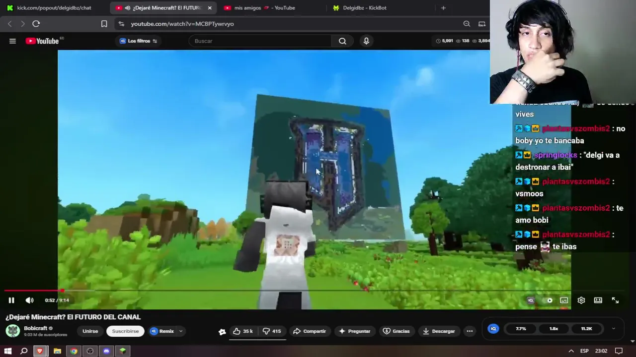The height and width of the screenshot is (357, 636).
Task: Start voice search with microphone icon
Action: coord(366,41)
